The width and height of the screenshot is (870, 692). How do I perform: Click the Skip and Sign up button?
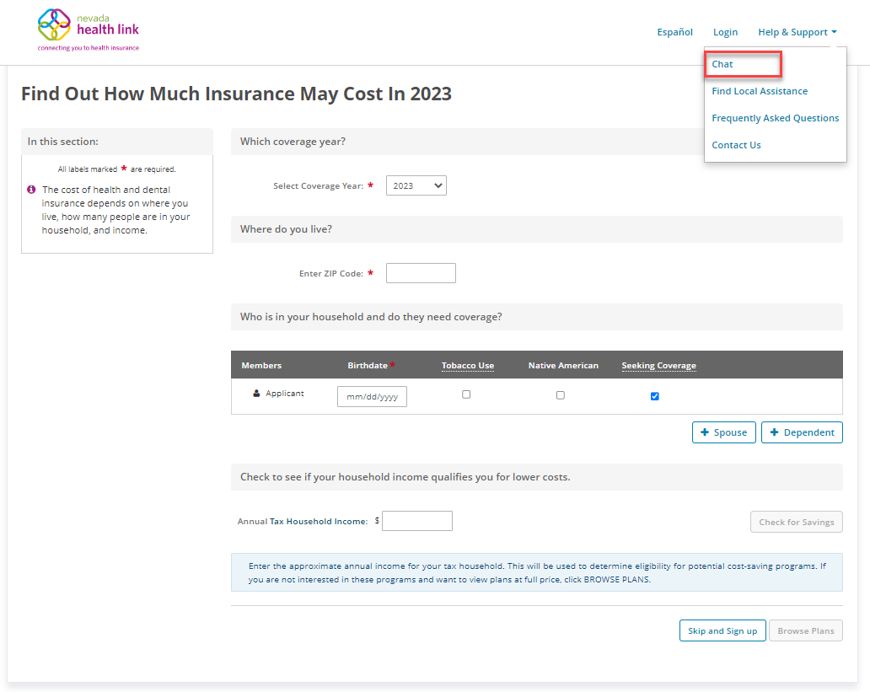point(722,630)
